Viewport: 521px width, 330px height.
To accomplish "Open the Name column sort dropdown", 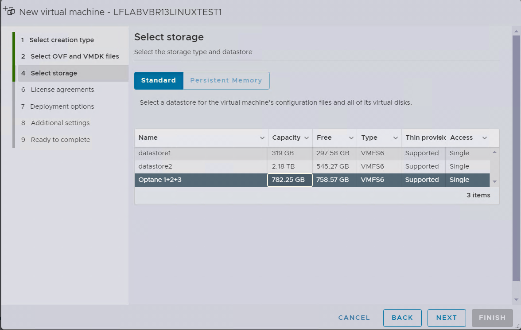I will [x=263, y=137].
